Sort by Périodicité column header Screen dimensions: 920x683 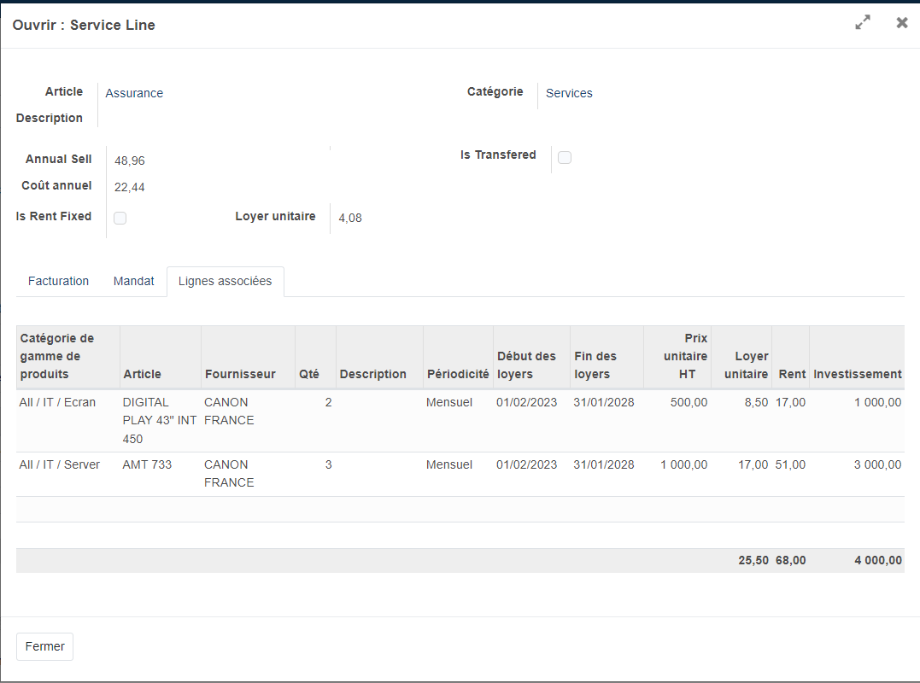click(458, 374)
